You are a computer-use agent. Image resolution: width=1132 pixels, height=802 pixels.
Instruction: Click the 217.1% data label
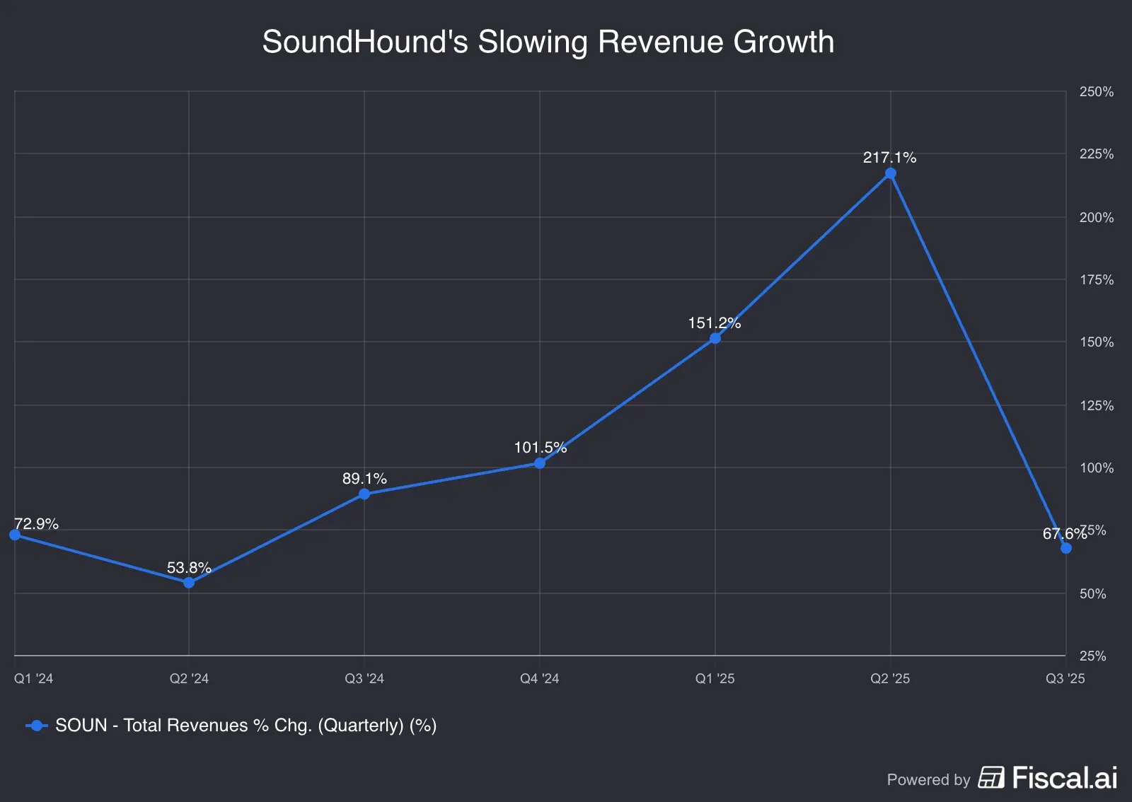pyautogui.click(x=890, y=158)
